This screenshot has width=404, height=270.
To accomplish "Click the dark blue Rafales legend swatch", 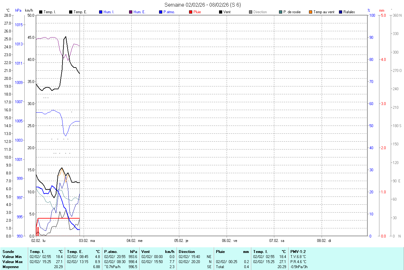I will coord(341,12).
